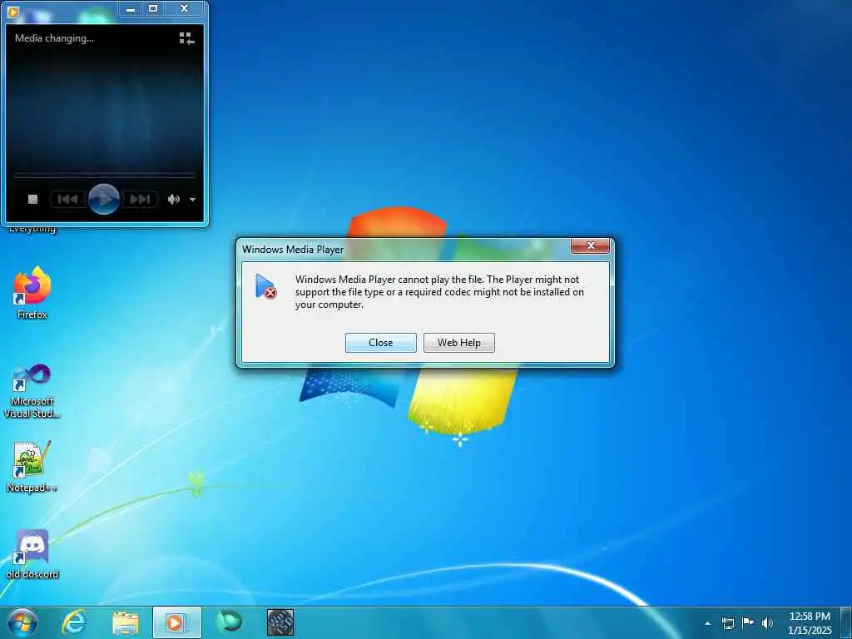
Task: Click the play button in the media player
Action: [x=103, y=199]
